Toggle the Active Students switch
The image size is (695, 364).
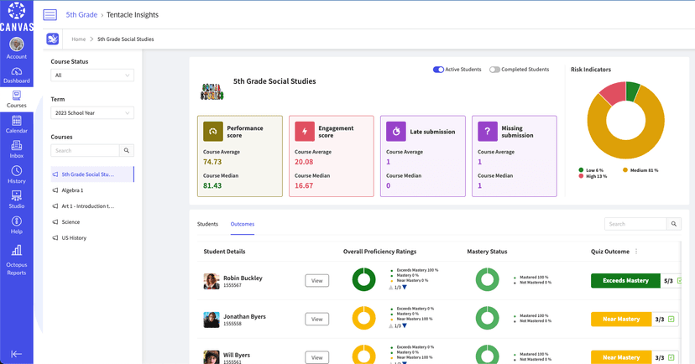[x=438, y=70]
